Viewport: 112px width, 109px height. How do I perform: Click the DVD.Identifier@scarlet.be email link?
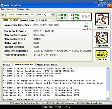click(89, 103)
